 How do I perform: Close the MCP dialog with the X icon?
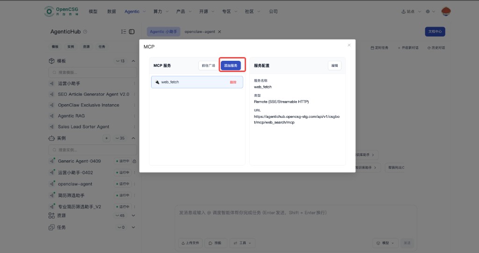point(349,45)
